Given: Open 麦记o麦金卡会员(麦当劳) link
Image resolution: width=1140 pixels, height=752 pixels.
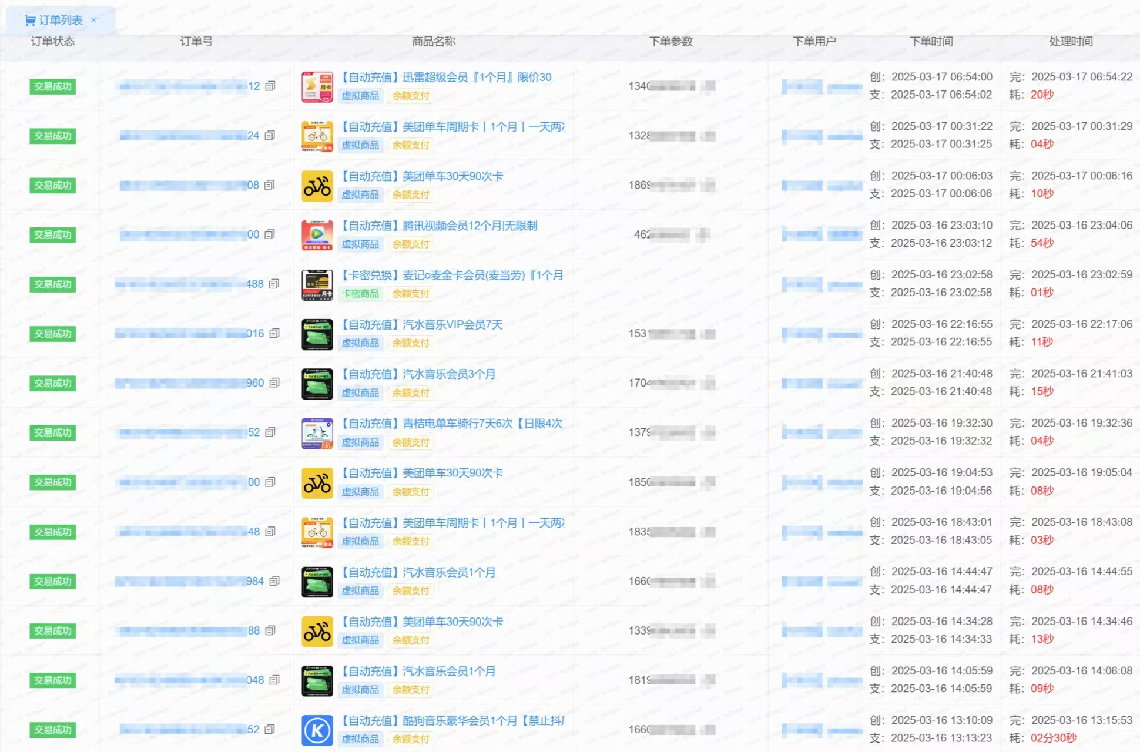Looking at the screenshot, I should 452,276.
